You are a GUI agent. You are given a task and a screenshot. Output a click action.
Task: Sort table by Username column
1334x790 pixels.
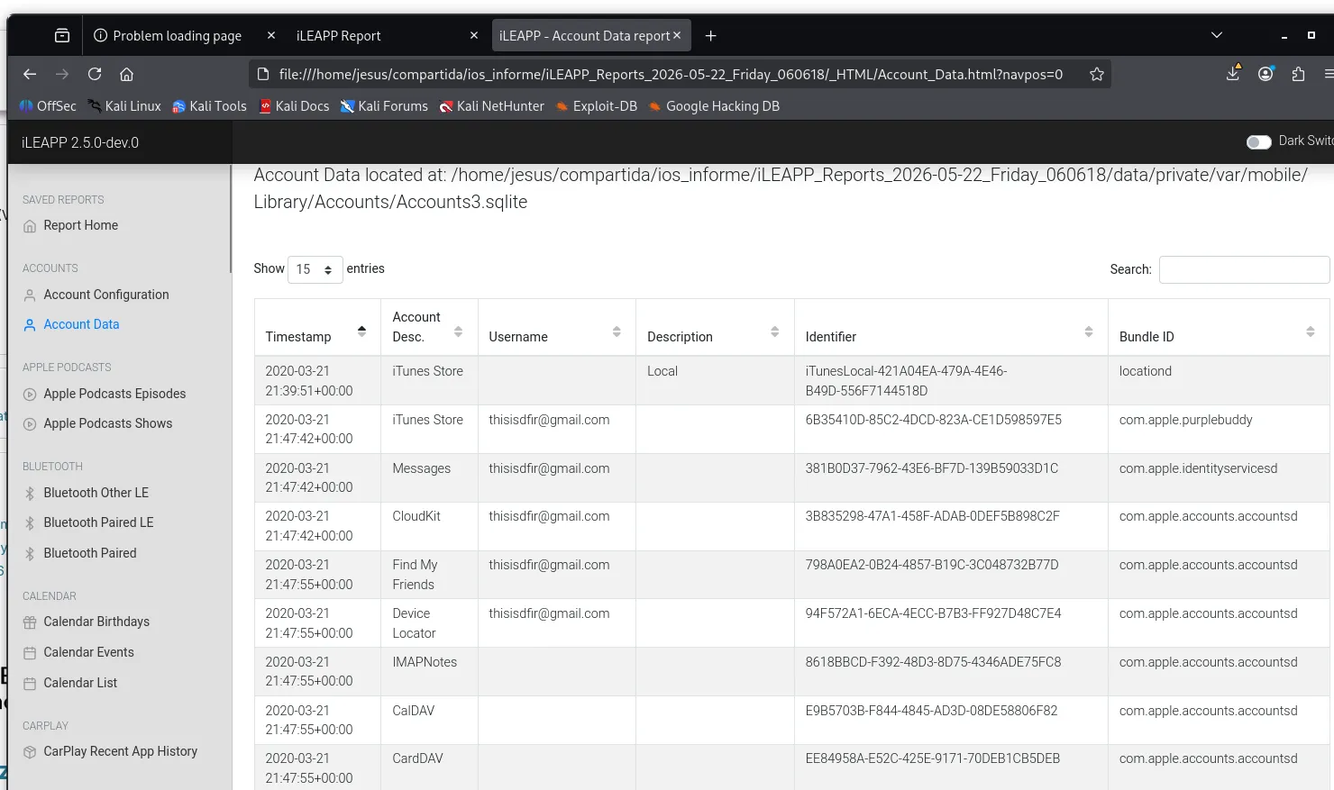pyautogui.click(x=617, y=331)
